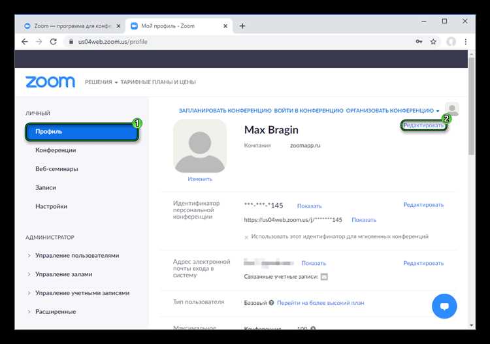
Task: Select 'Профиль' in the sidebar
Action: (82, 132)
